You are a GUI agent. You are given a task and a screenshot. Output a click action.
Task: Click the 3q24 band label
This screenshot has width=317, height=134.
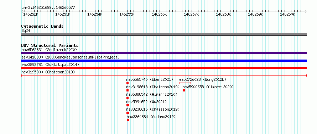(26, 30)
